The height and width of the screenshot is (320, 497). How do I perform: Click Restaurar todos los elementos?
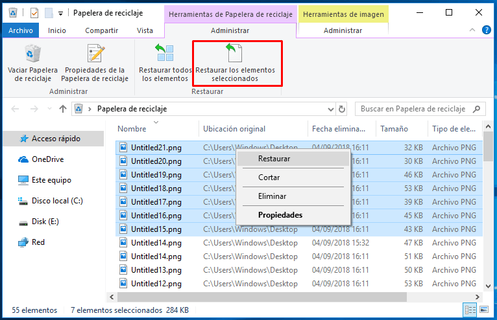[165, 63]
